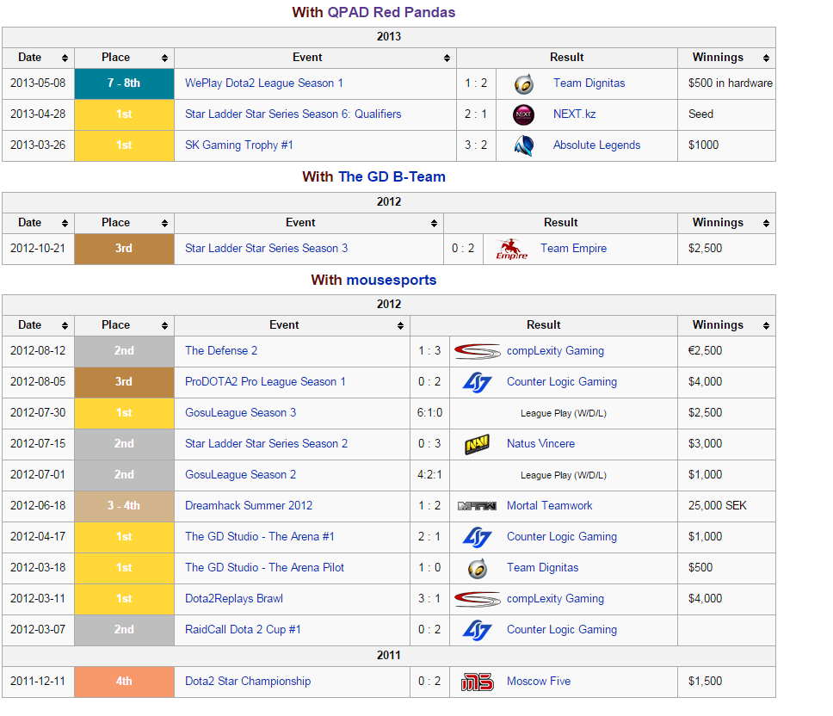Select the €2,500 winnings cell

tap(727, 351)
